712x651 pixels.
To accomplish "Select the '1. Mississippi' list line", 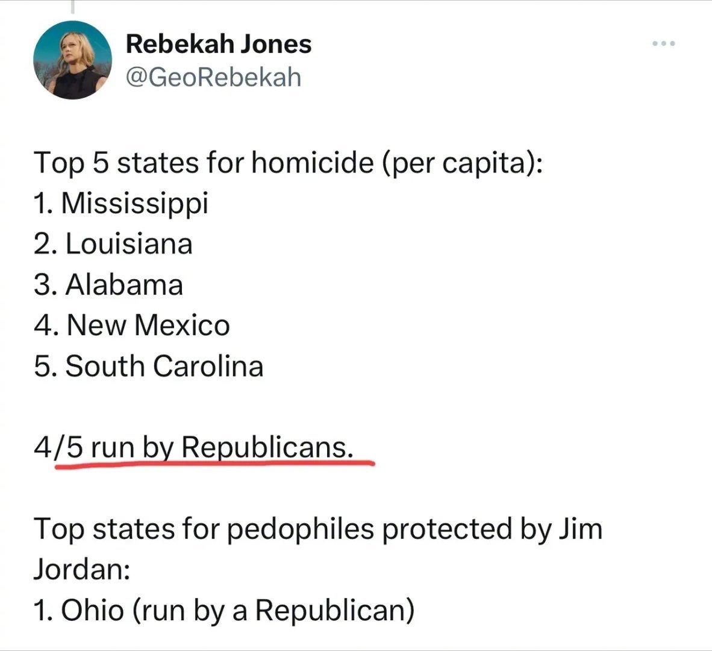I will [121, 204].
